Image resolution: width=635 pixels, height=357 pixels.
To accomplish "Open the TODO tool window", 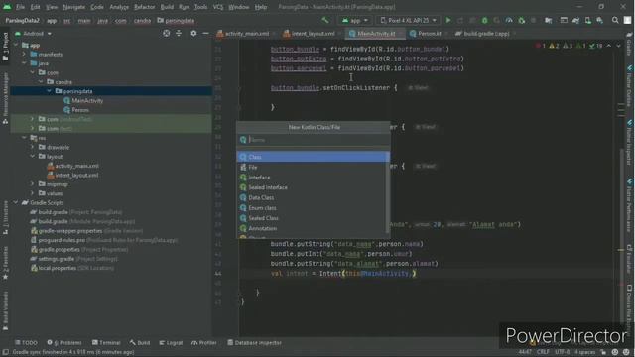I will (x=26, y=343).
